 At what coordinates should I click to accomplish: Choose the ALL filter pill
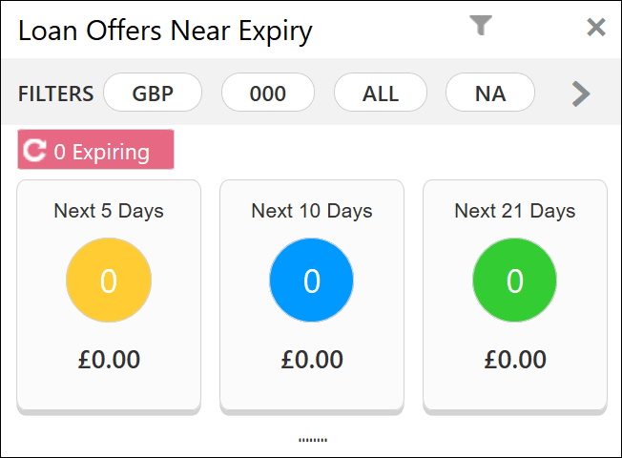point(381,93)
